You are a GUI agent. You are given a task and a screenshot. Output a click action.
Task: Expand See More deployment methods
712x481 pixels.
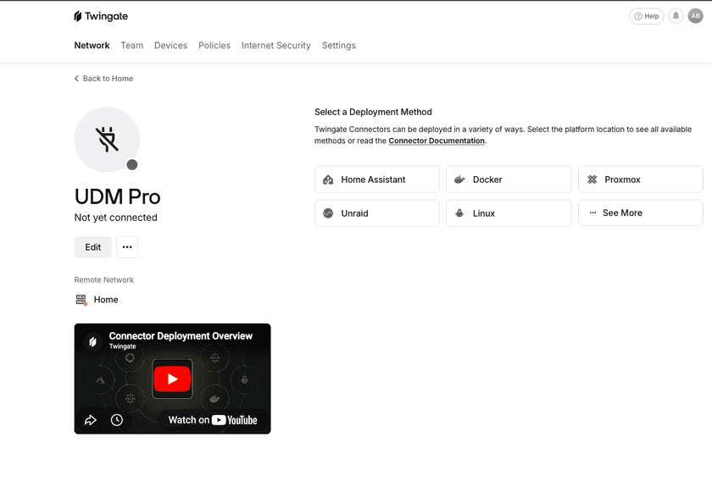pyautogui.click(x=640, y=213)
